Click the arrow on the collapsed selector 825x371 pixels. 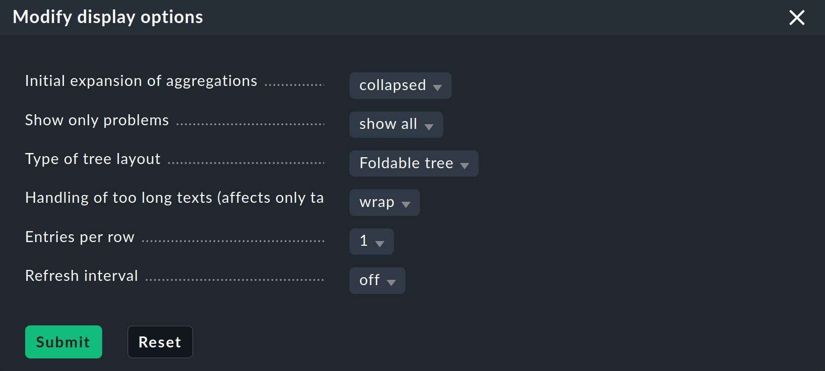(x=438, y=86)
